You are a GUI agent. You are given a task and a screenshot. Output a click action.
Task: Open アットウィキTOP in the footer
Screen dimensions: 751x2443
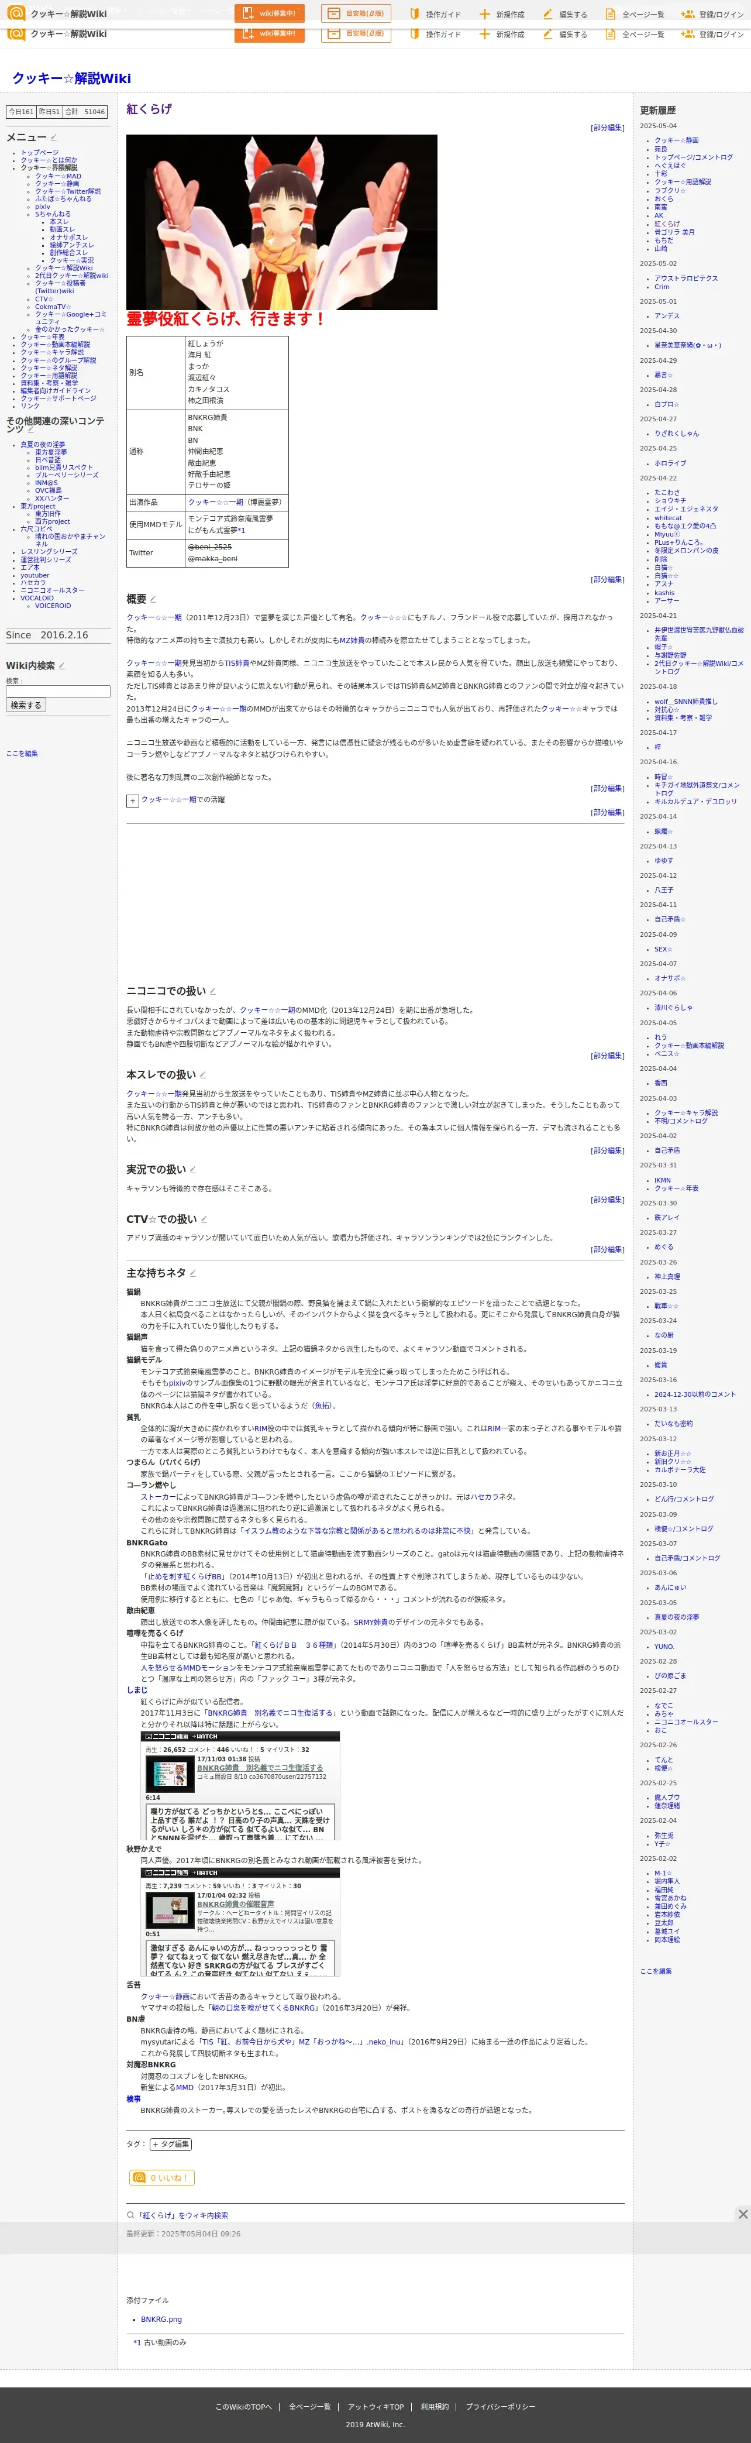375,2407
